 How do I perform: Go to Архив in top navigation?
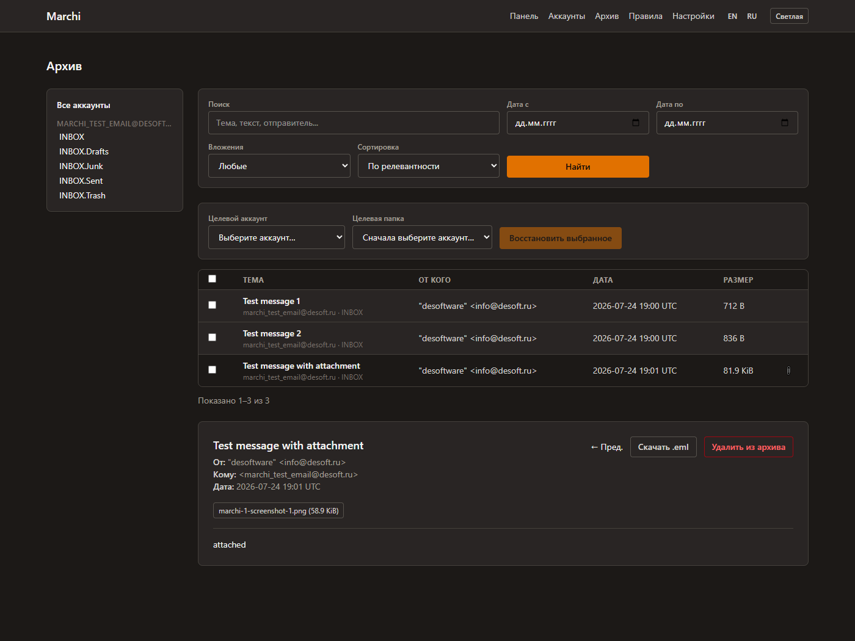click(x=607, y=16)
